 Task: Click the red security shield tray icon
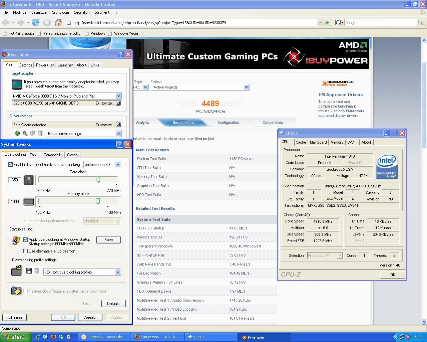point(408,337)
